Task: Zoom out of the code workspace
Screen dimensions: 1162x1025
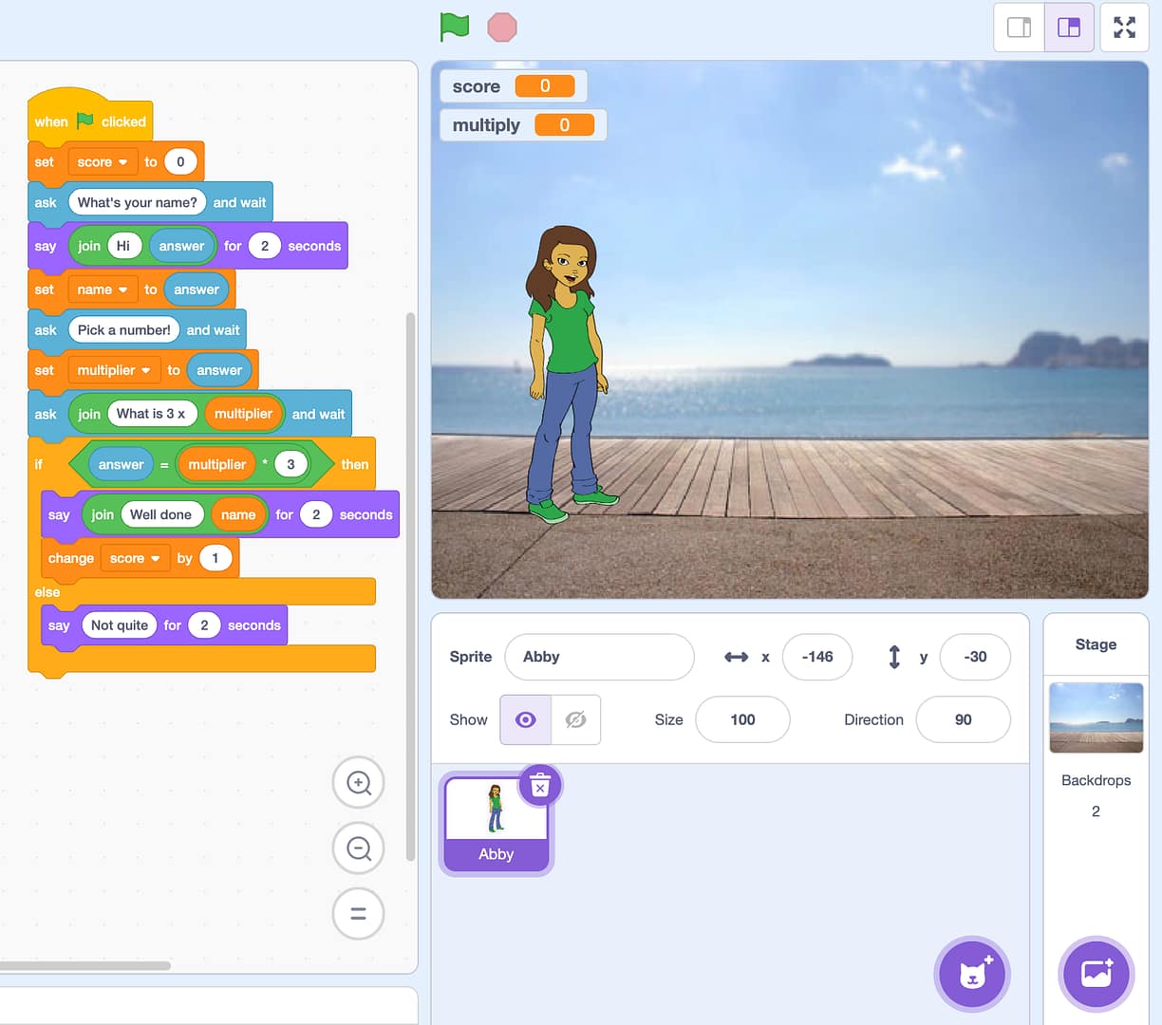Action: [x=358, y=848]
